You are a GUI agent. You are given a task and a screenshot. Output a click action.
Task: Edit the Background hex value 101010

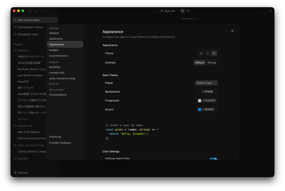(x=208, y=92)
